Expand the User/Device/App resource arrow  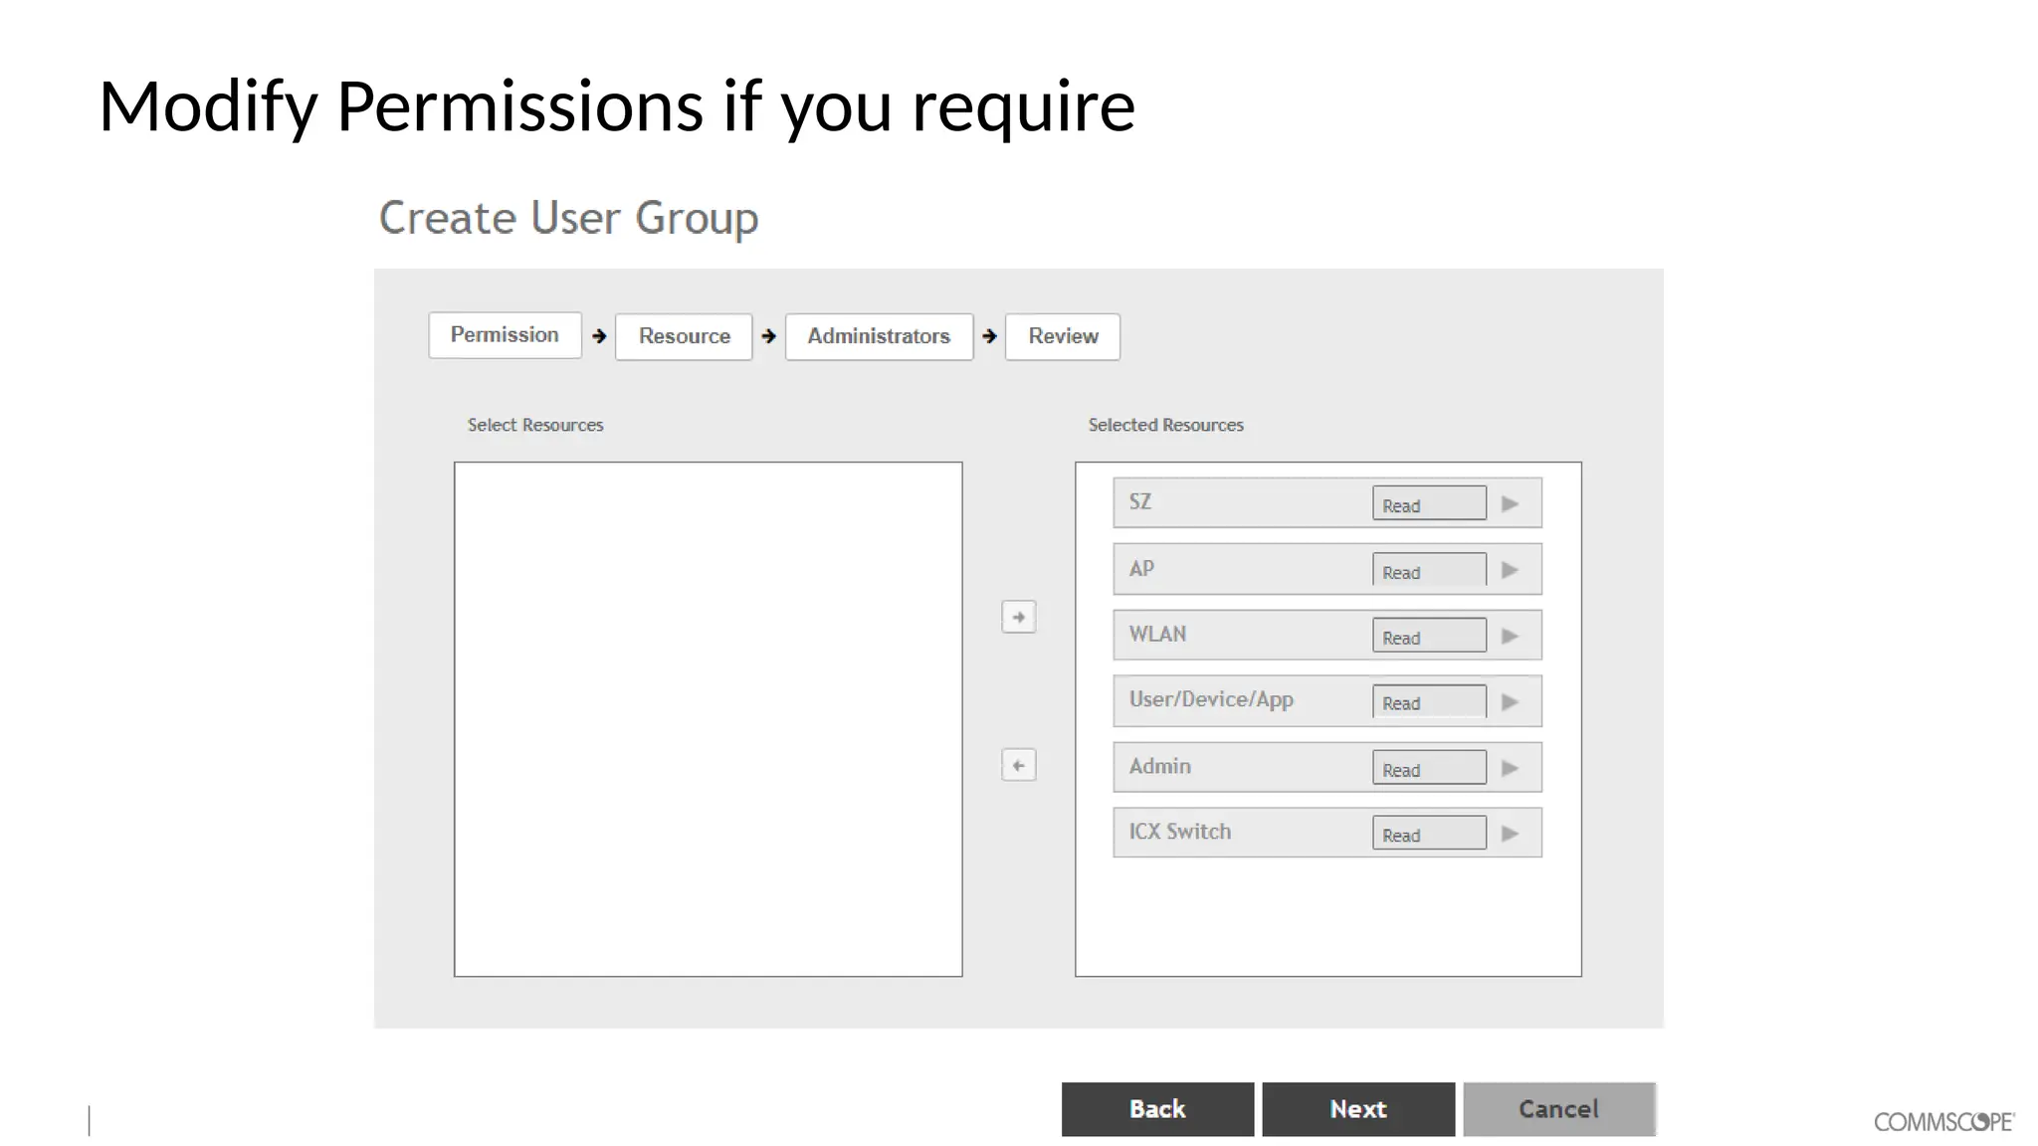[1510, 701]
